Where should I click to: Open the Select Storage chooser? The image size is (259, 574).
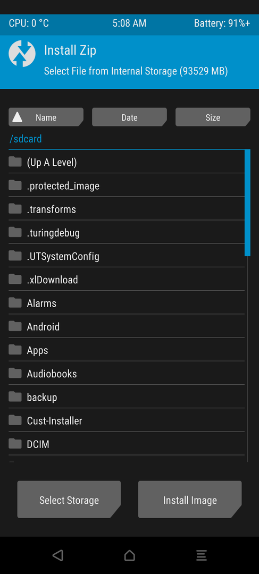click(x=69, y=500)
